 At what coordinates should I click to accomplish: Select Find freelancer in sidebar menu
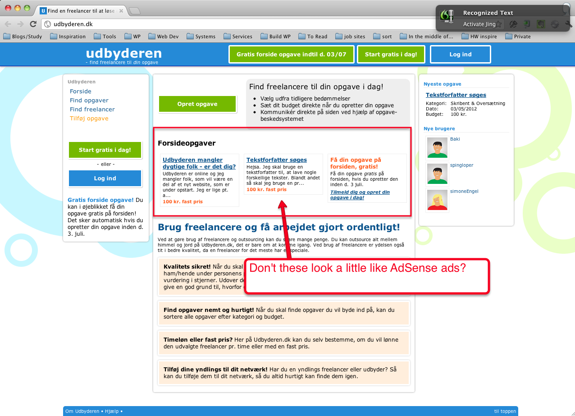[92, 109]
